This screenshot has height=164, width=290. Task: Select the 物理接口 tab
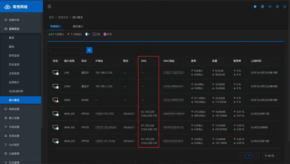click(x=56, y=26)
